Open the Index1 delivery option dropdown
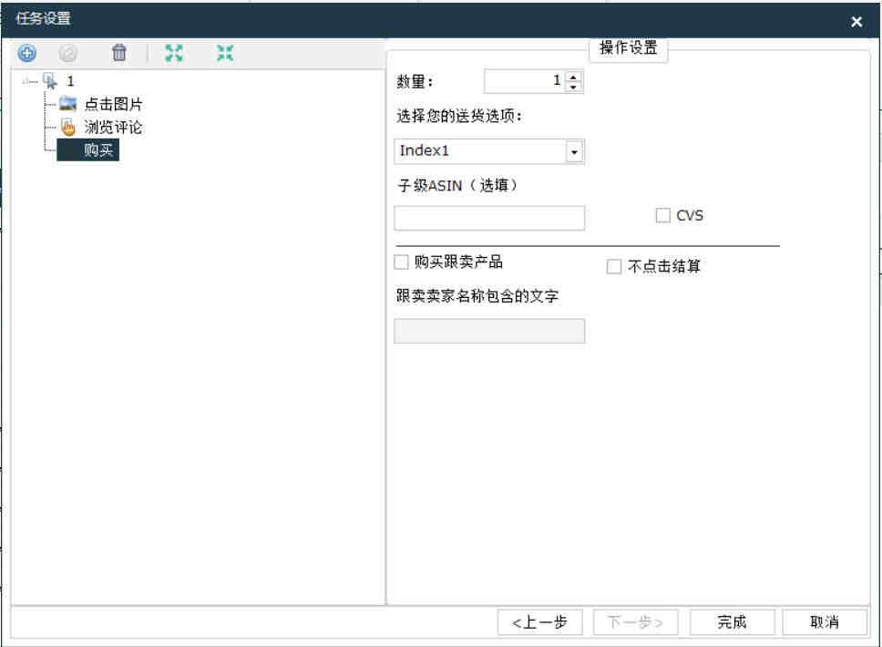 pos(574,152)
